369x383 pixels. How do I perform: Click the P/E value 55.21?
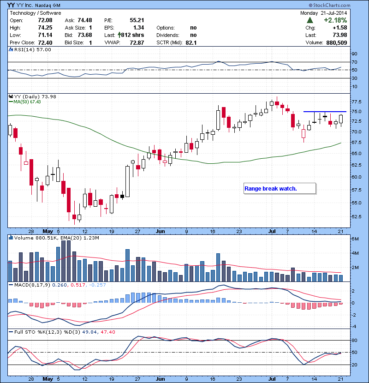click(137, 20)
